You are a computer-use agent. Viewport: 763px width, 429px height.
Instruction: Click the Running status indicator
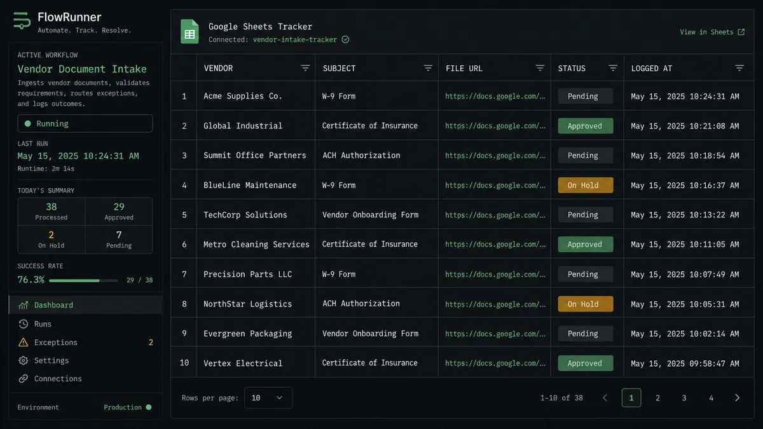85,123
